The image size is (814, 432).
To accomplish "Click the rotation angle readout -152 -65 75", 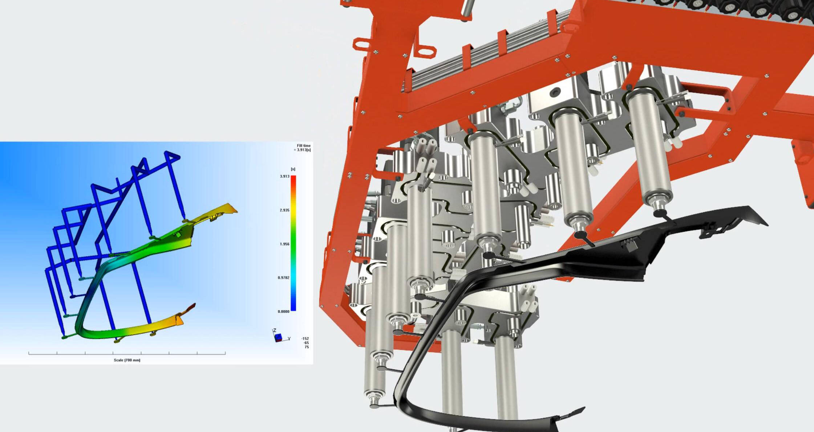I will pyautogui.click(x=305, y=343).
